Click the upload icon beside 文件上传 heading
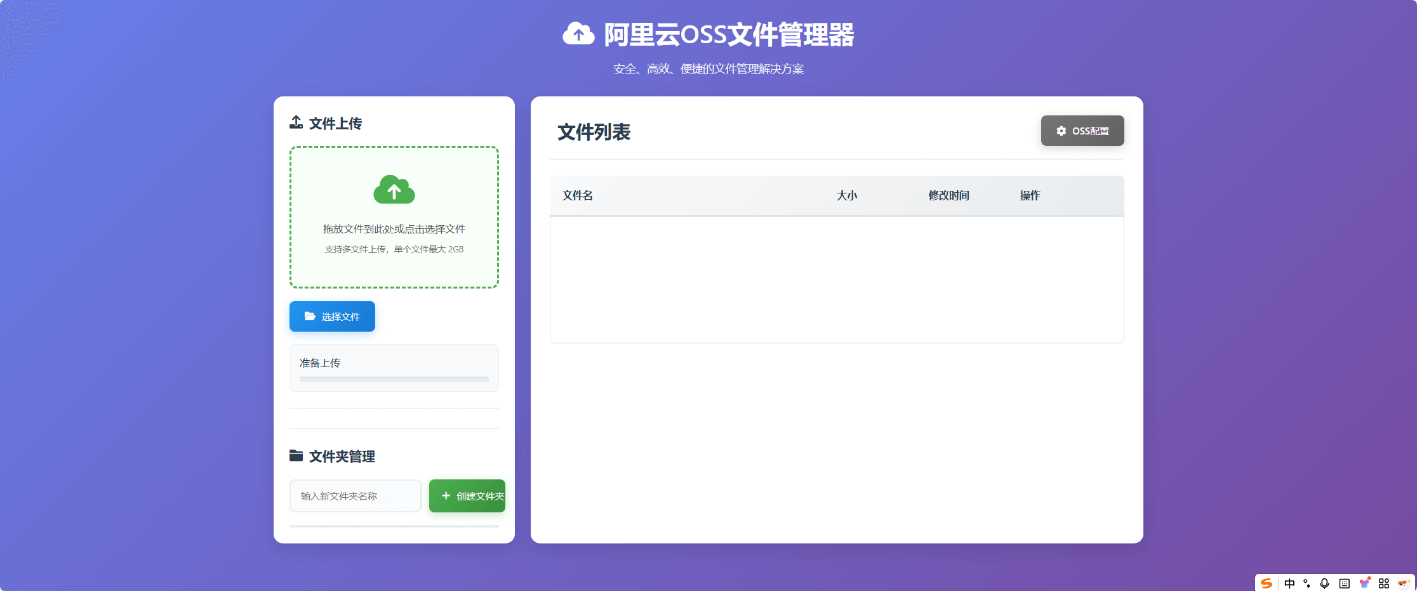1417x591 pixels. pyautogui.click(x=295, y=122)
